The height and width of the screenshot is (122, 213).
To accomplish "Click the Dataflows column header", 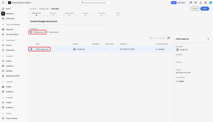I will (x=110, y=44).
